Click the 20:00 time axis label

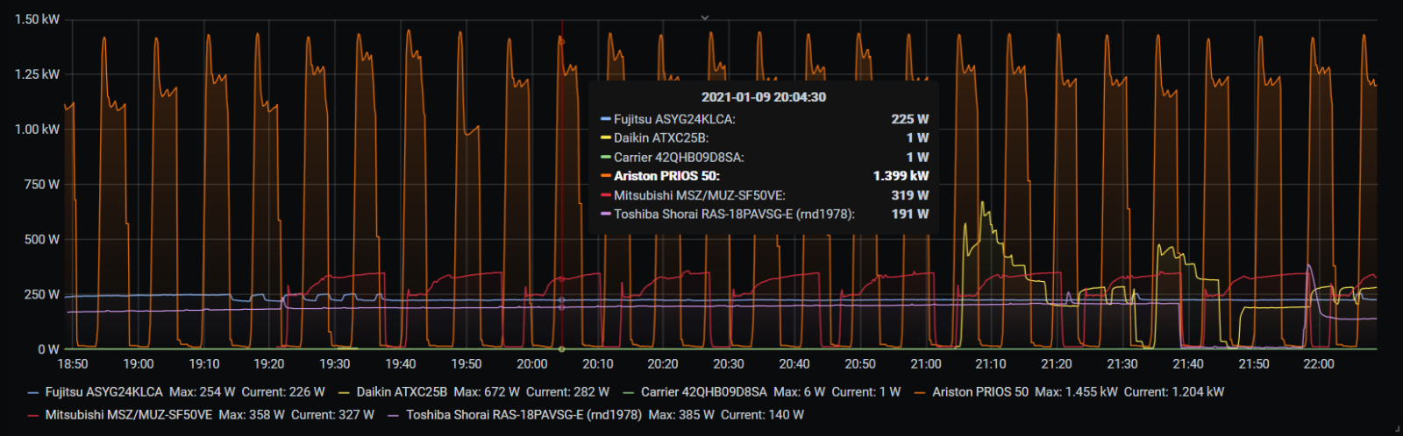[x=532, y=364]
